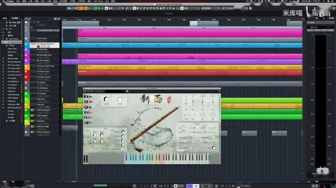
Task: Select the Split scissors tool
Action: point(147,8)
